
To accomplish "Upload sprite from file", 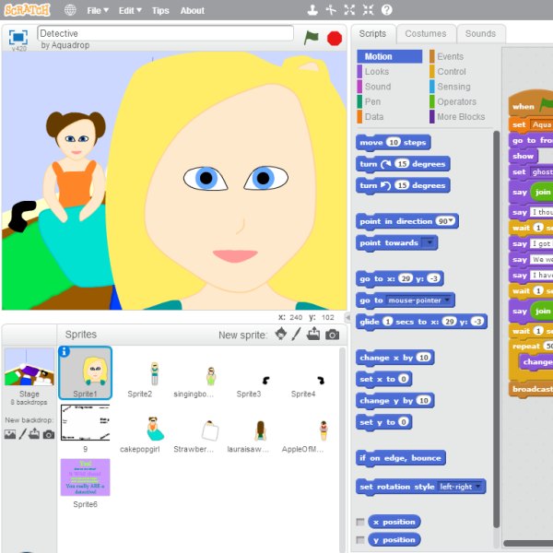I will pos(313,334).
